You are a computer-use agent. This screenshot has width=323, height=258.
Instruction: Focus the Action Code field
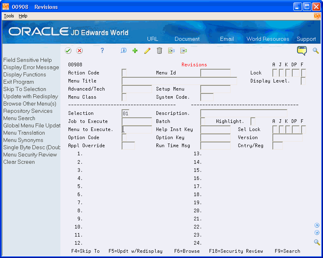(124, 73)
